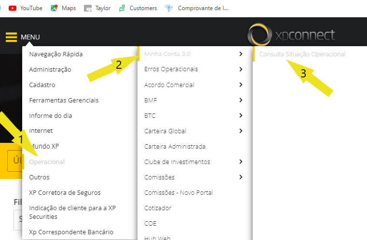367x240 pixels.
Task: Select Indicação de cliente para a XP Securities
Action: (72, 212)
